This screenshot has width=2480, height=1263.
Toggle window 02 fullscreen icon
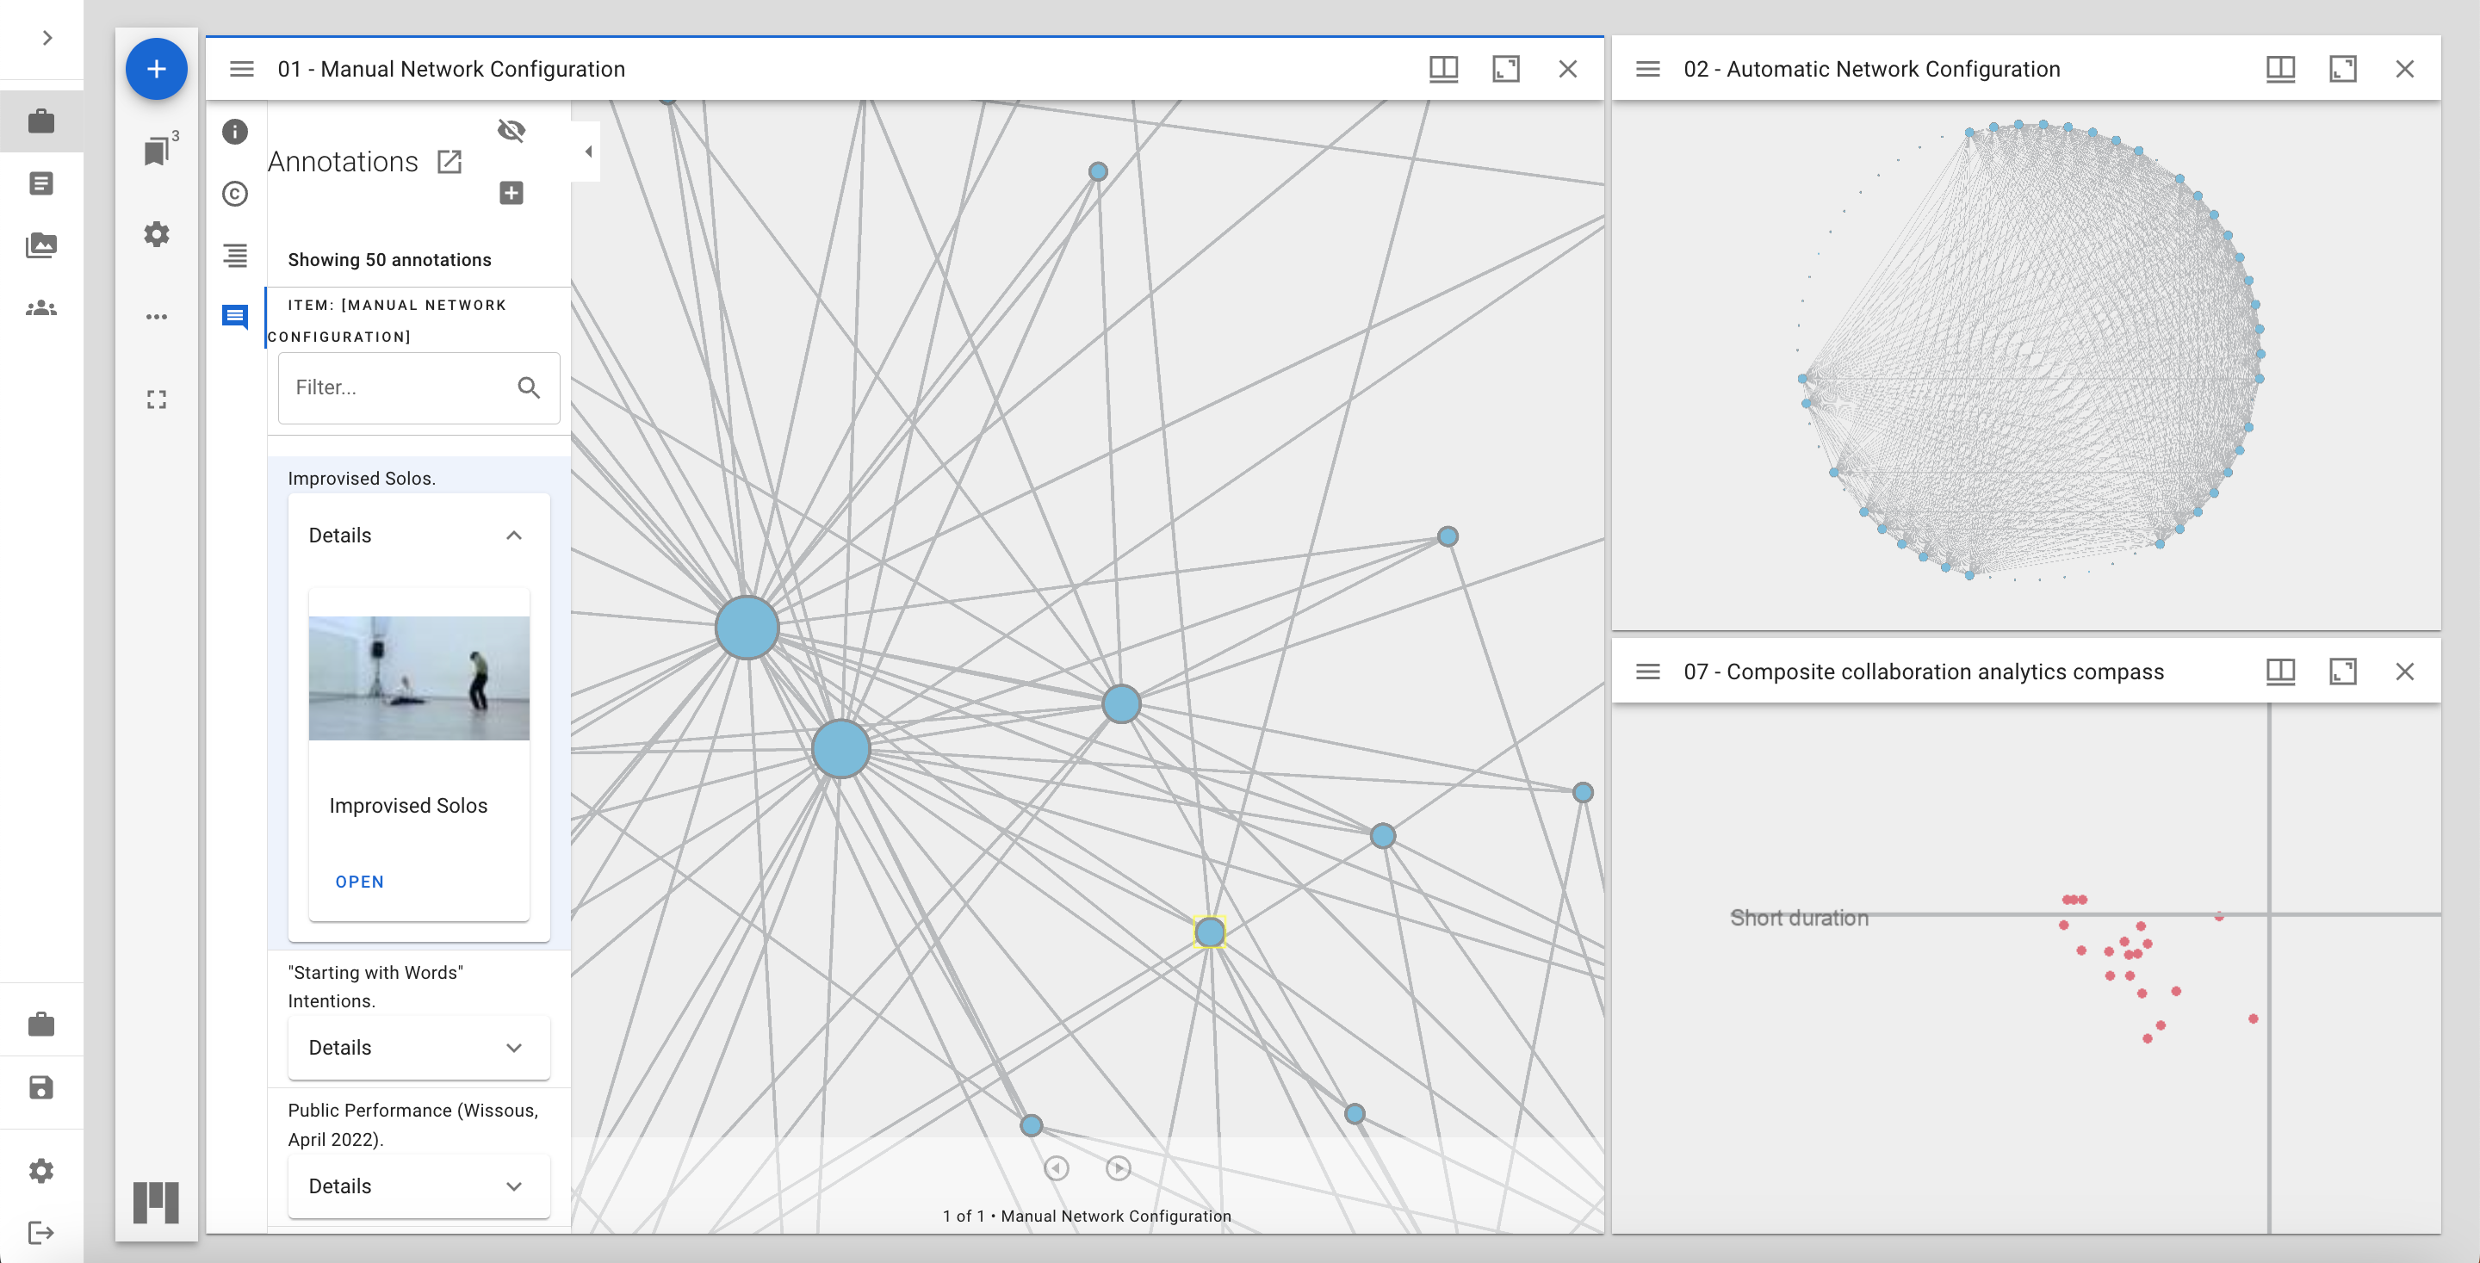coord(2343,70)
